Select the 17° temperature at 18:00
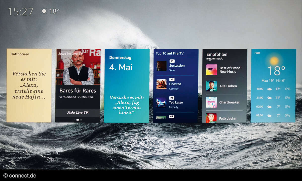Image resolution: width=302 pixels, height=181 pixels. pos(278,89)
